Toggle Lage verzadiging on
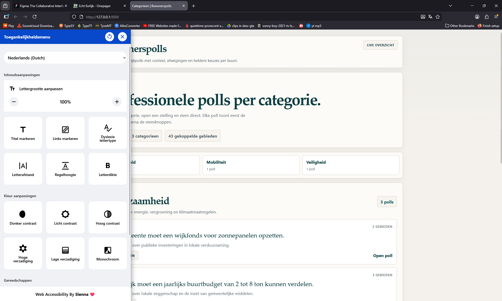Image resolution: width=502 pixels, height=301 pixels. pyautogui.click(x=65, y=253)
